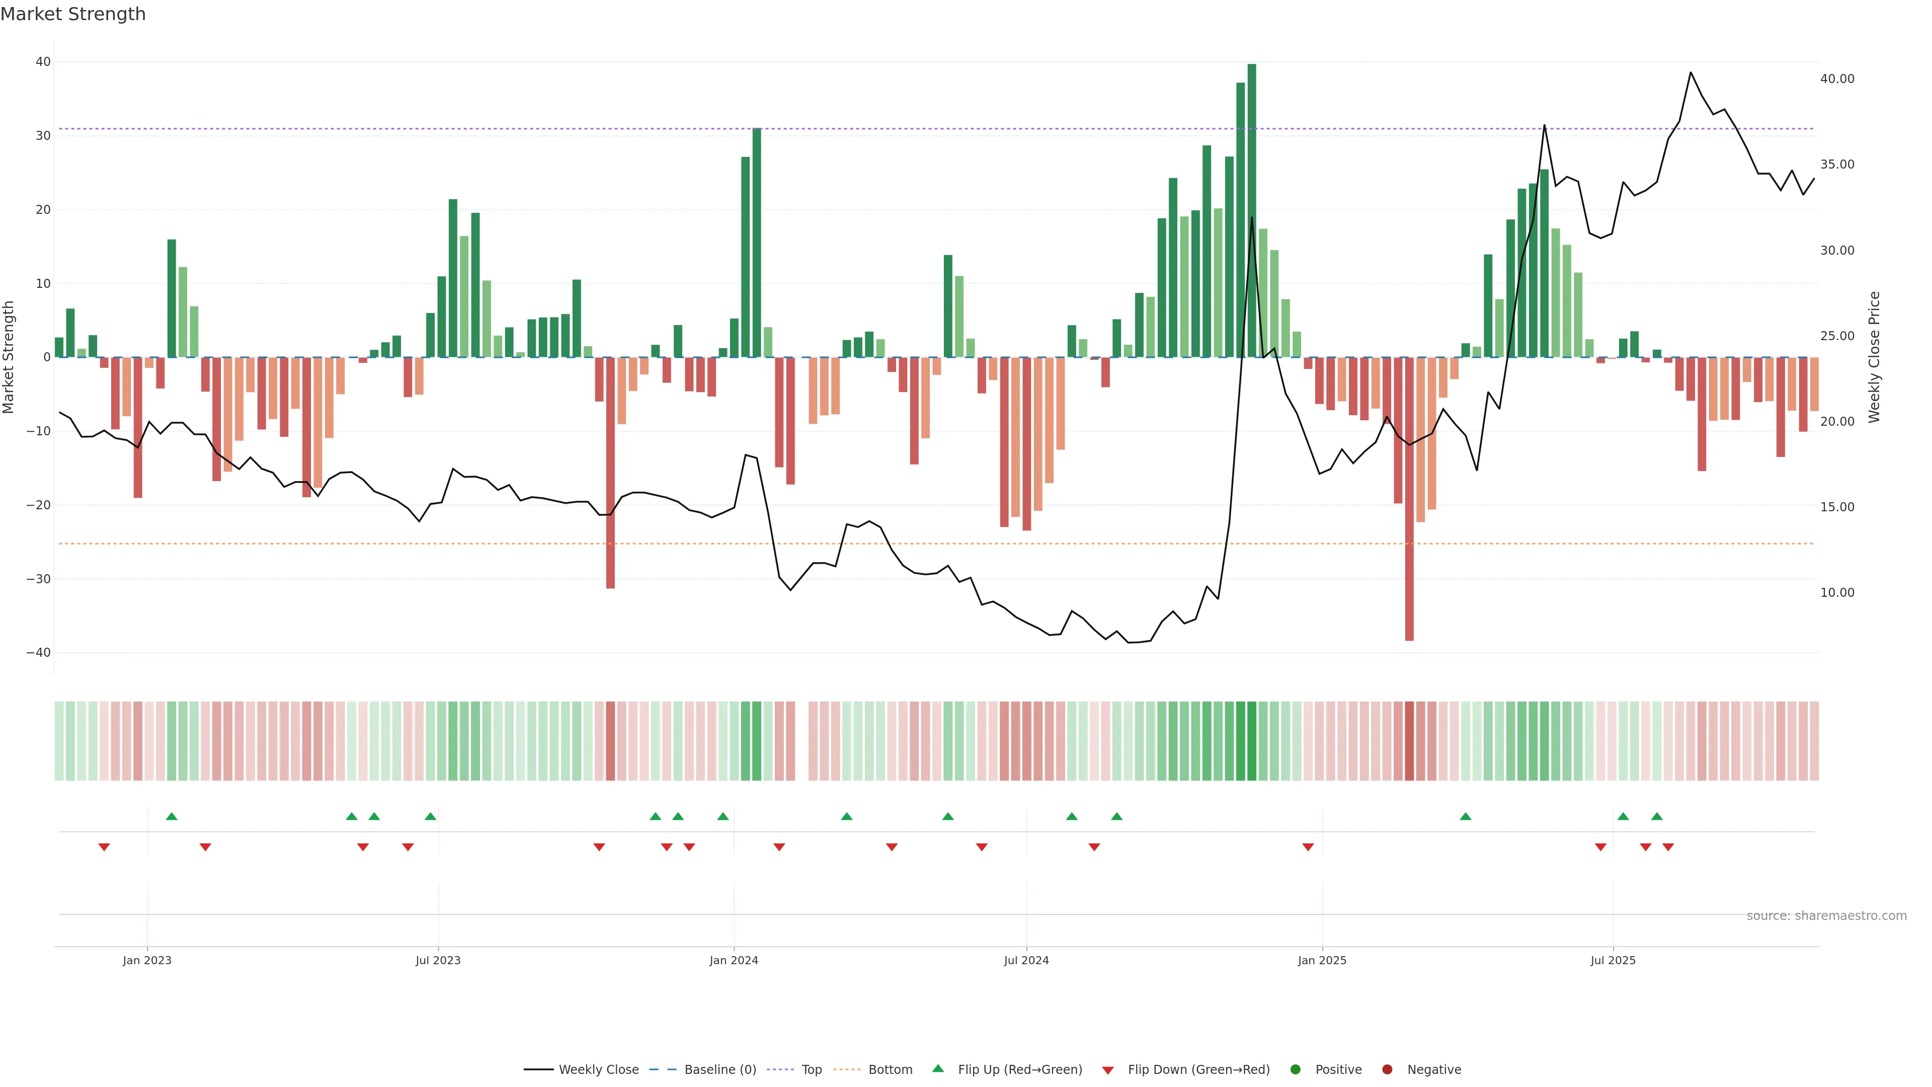Click the purple Top legend line icon
The width and height of the screenshot is (1932, 1087).
click(780, 1070)
